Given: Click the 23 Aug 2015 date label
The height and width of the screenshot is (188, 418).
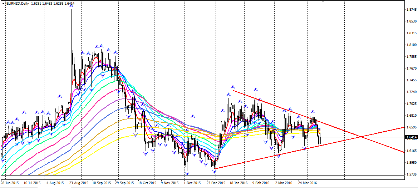Looking at the screenshot, I should pos(79,183).
